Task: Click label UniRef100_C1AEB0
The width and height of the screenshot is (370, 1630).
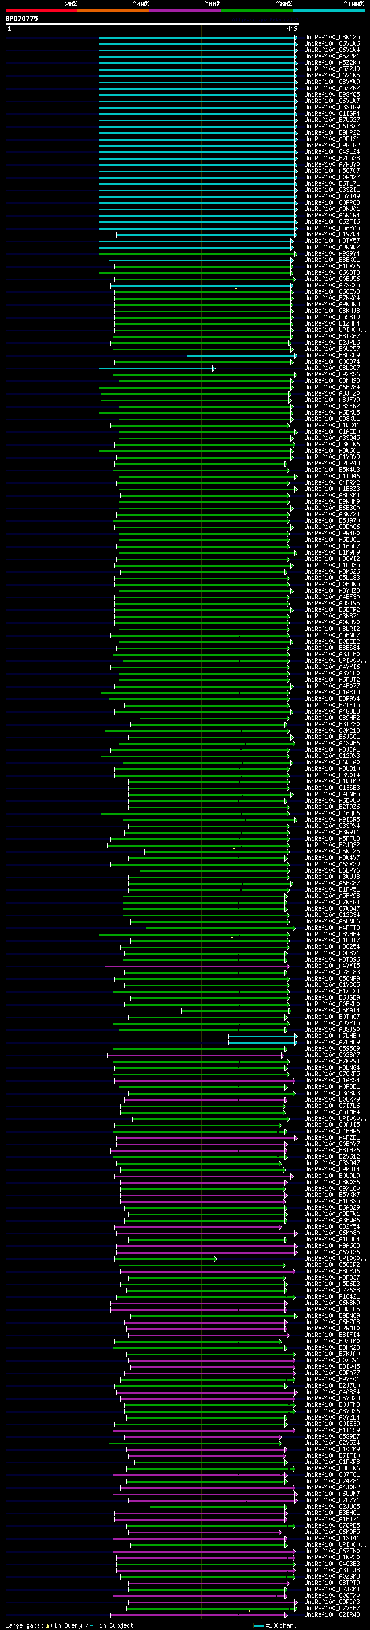Action: click(x=332, y=431)
